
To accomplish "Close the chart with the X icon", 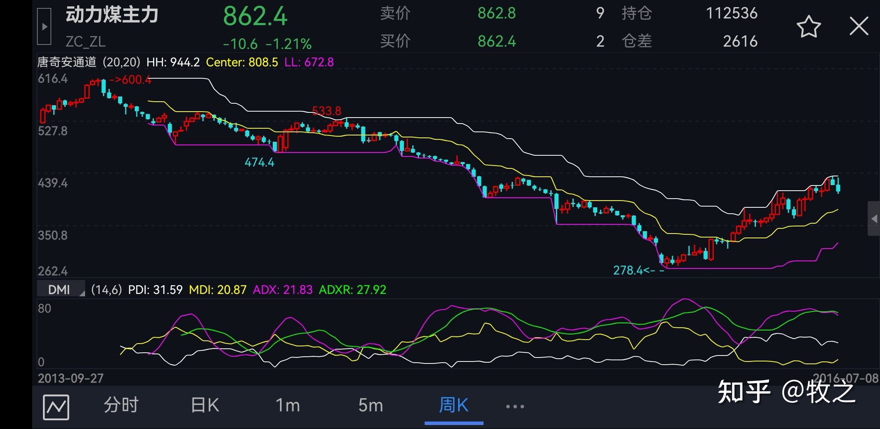I will tap(859, 25).
